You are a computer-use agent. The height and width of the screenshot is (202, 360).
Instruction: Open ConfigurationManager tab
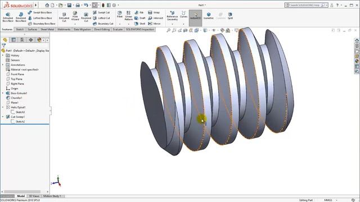click(22, 40)
